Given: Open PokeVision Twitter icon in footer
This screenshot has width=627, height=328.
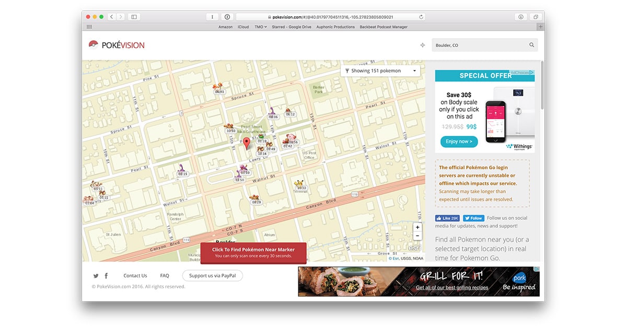Looking at the screenshot, I should [96, 276].
